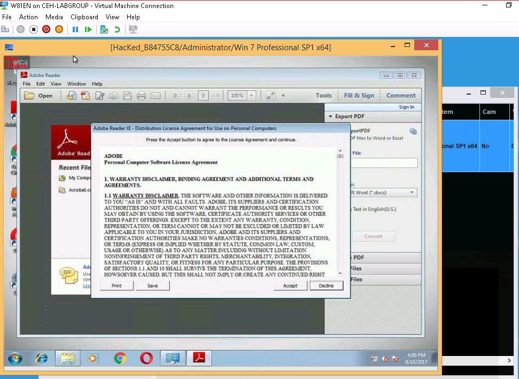This screenshot has width=519, height=379.
Task: Click the horizontal scrollbar right arrow in background window
Action: [509, 360]
